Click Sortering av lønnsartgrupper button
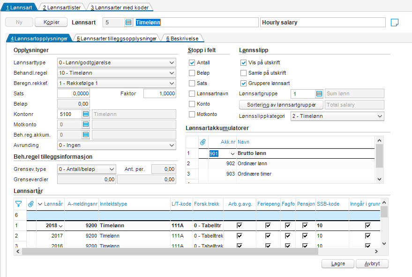This screenshot has width=412, height=277. tap(281, 105)
